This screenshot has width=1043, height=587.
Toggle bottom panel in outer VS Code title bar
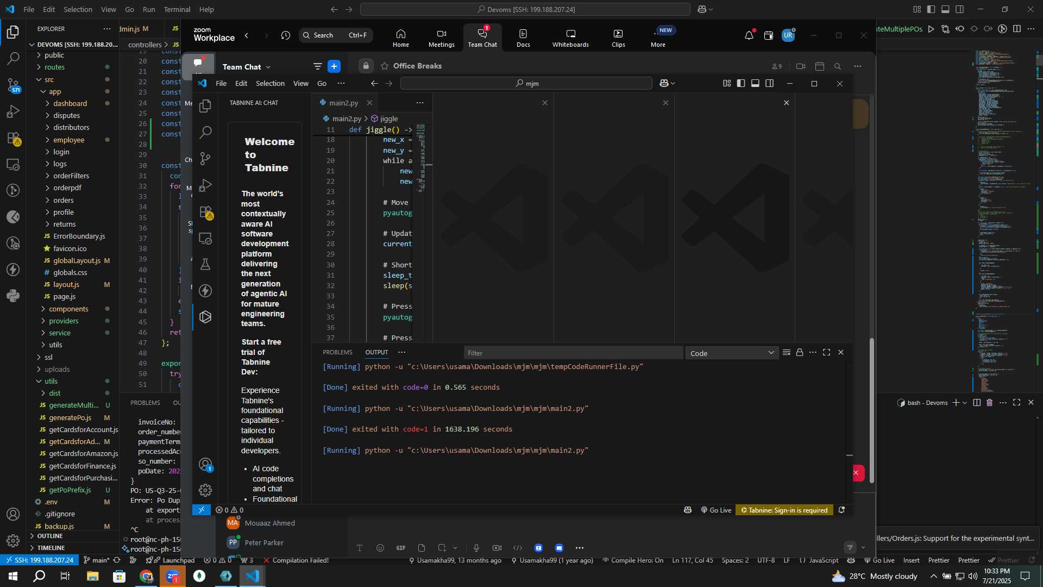tap(945, 9)
